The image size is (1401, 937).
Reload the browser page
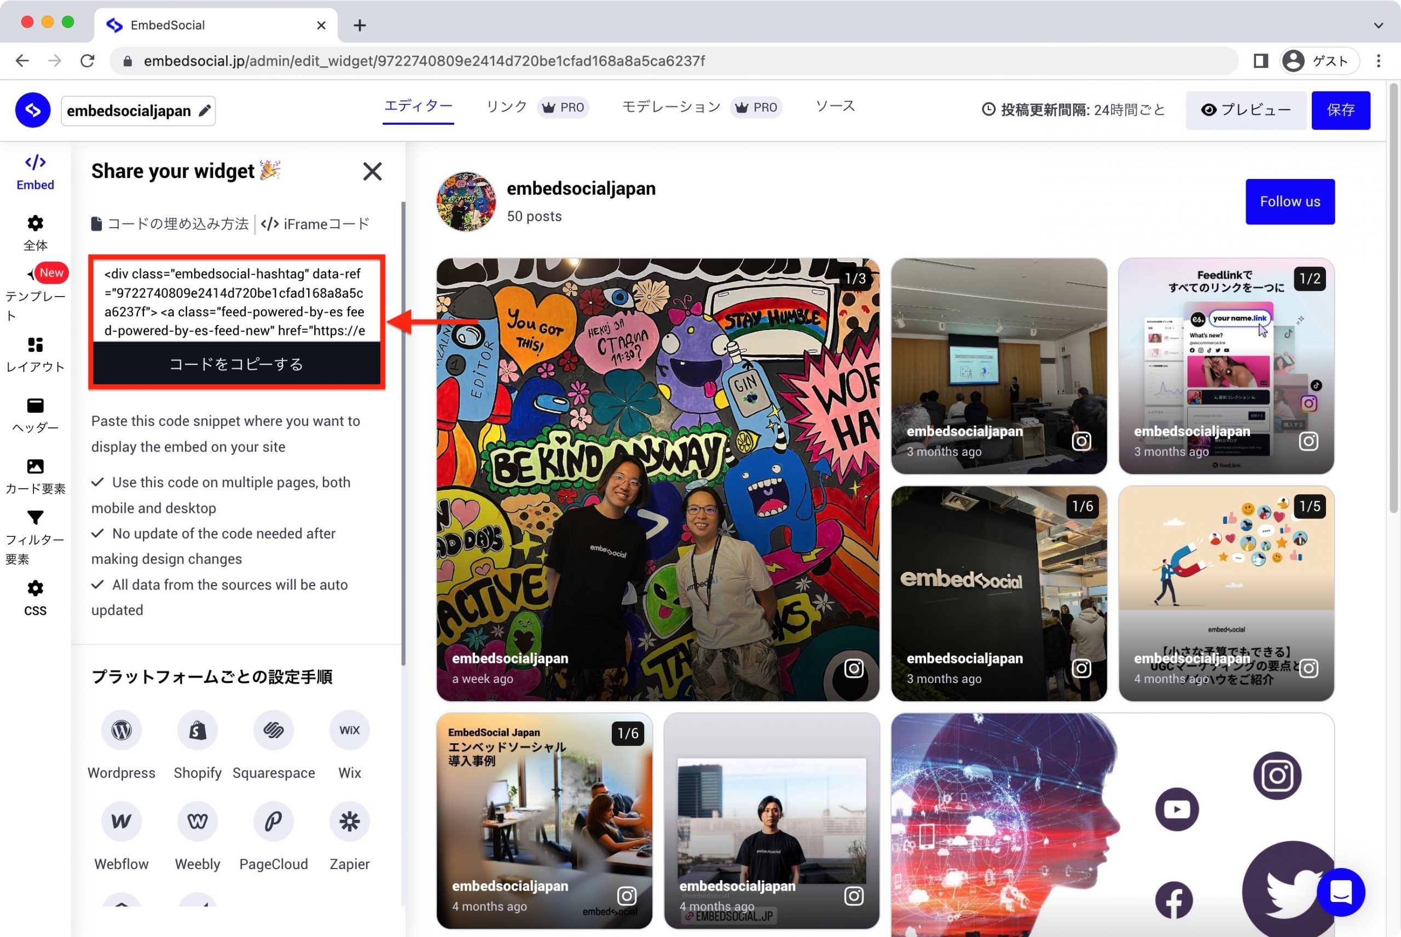click(x=87, y=61)
